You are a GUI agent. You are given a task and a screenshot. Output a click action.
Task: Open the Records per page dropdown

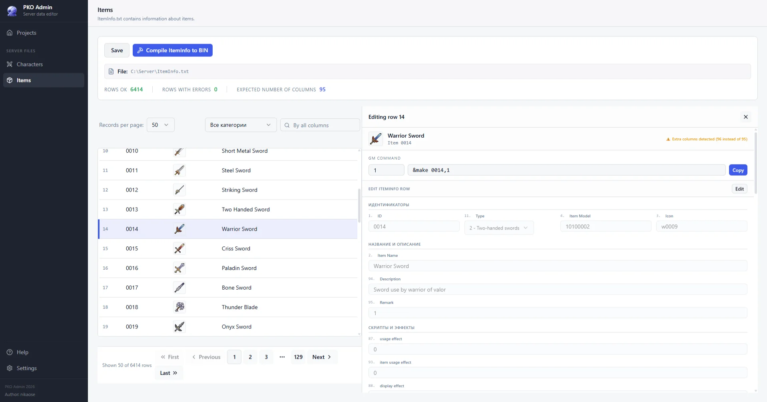pyautogui.click(x=160, y=125)
